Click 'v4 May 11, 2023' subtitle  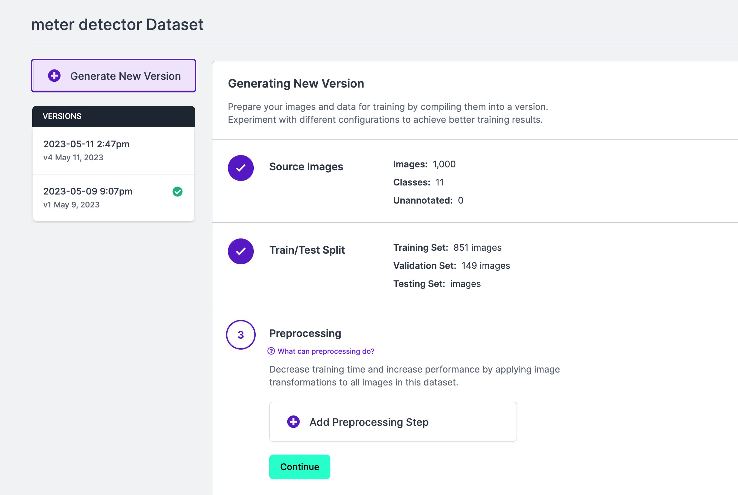[73, 157]
